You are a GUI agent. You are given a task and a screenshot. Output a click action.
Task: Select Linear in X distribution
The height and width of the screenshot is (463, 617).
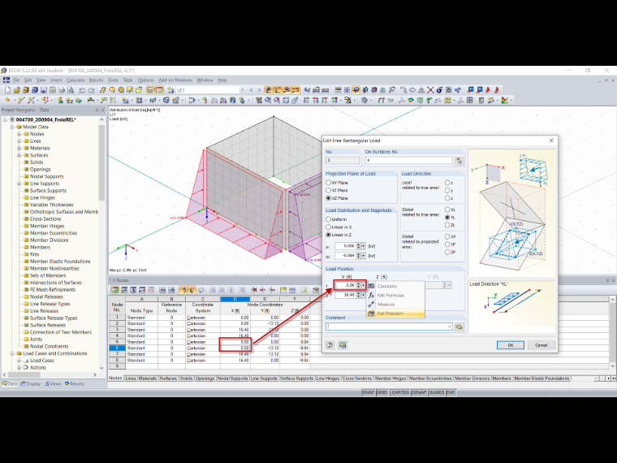(328, 227)
